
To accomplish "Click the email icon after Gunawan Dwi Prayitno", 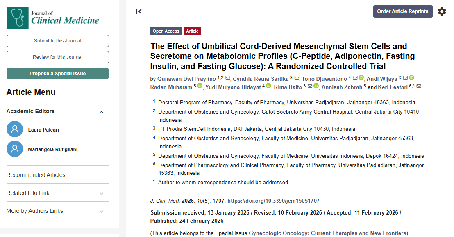I will pos(228,78).
